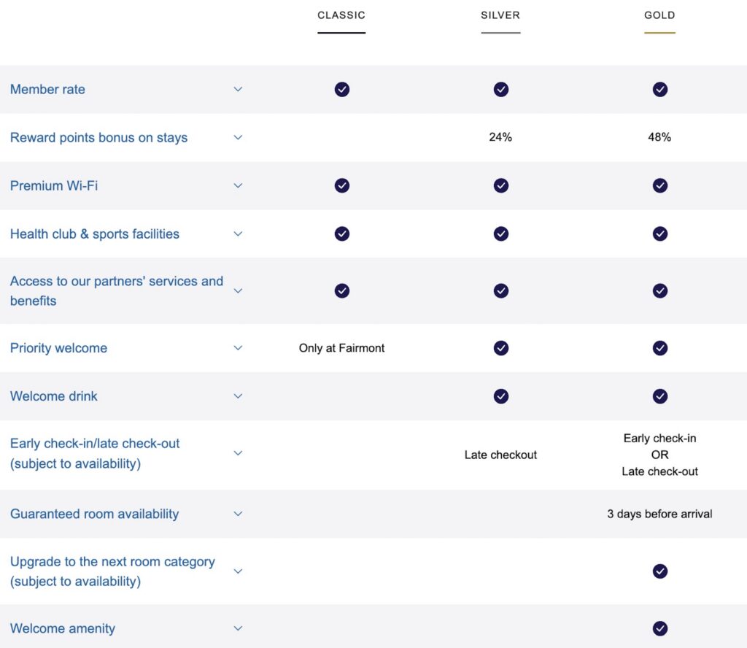747x648 pixels.
Task: Expand the Early check-in/late check-out chevron
Action: 238,453
